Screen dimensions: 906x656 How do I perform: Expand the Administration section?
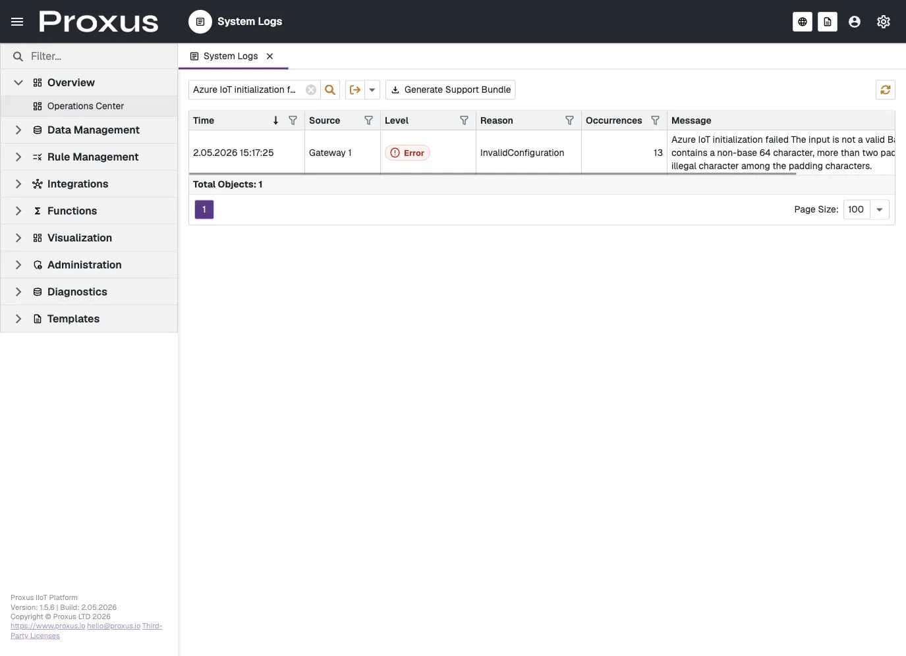(18, 265)
